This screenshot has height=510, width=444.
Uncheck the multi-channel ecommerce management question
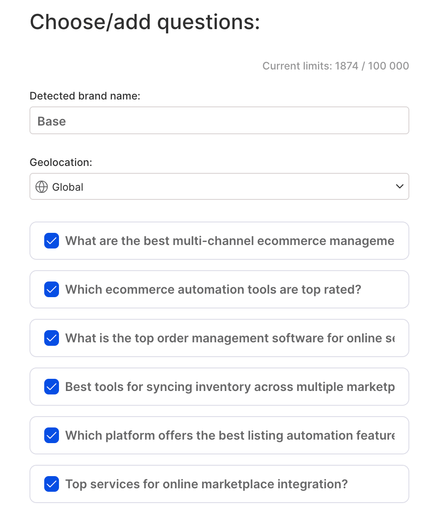click(51, 241)
